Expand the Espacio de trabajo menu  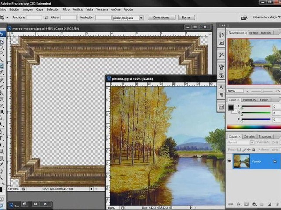click(x=266, y=17)
